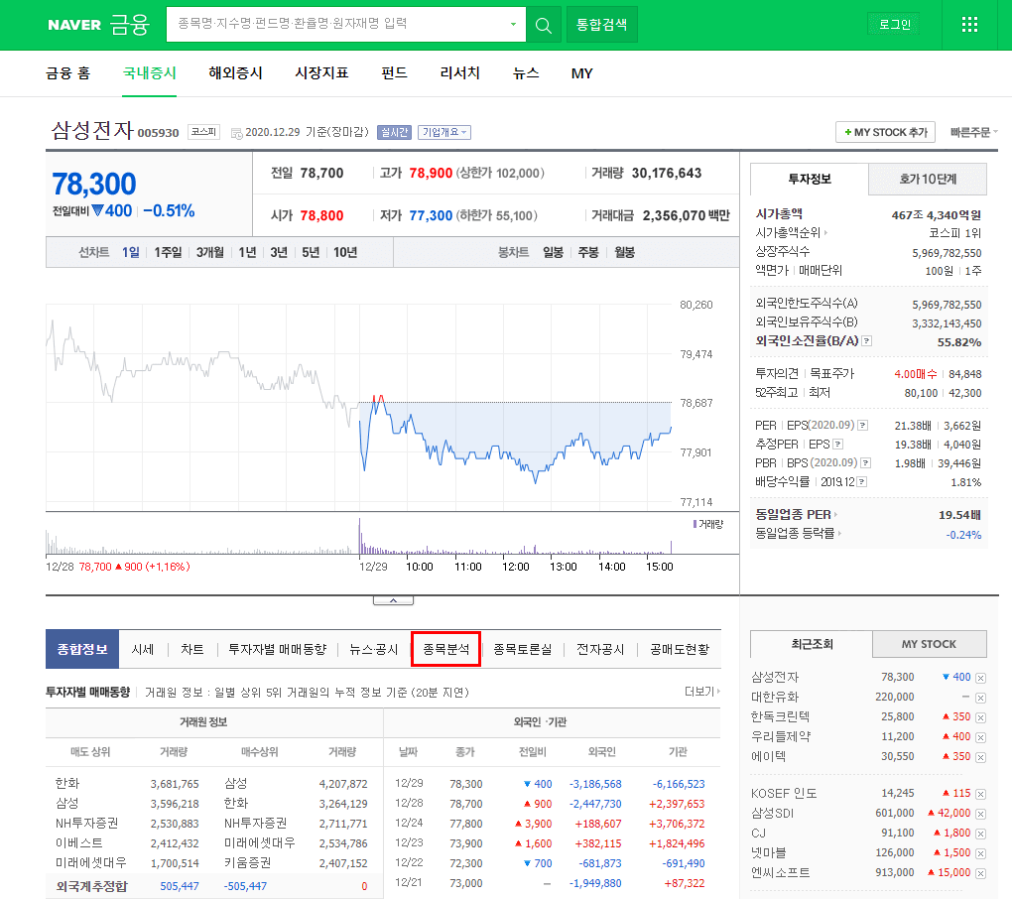This screenshot has width=1012, height=899.
Task: Remove 우리들제약 from recent list
Action: pos(980,737)
